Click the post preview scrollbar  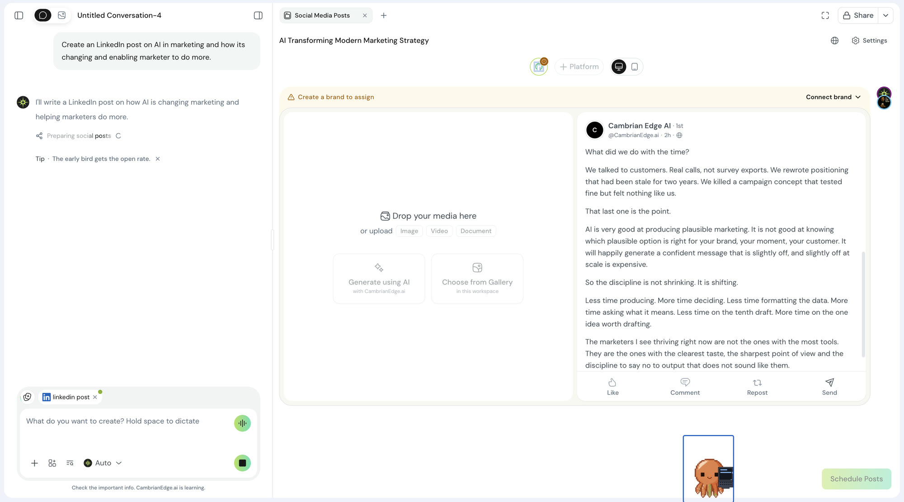863,304
